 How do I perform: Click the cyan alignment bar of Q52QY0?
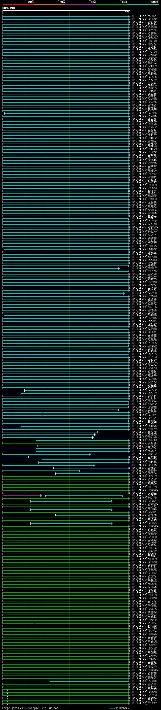(90, 681)
